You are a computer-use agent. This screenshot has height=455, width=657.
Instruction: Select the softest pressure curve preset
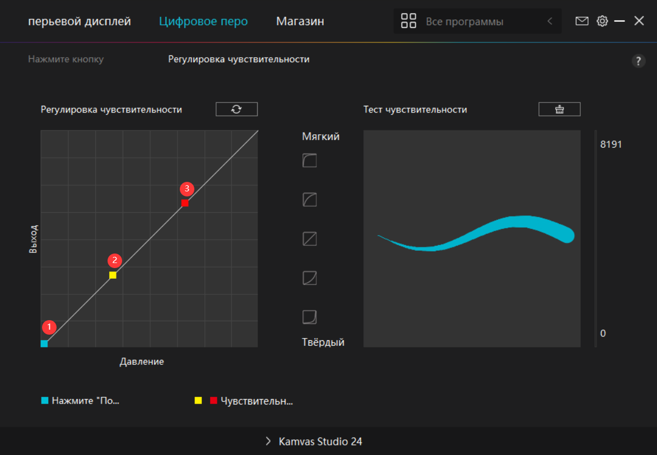[310, 161]
